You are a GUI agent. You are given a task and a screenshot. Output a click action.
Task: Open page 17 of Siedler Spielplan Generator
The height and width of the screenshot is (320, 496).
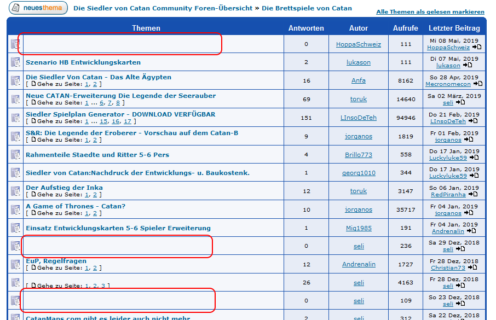click(x=127, y=121)
